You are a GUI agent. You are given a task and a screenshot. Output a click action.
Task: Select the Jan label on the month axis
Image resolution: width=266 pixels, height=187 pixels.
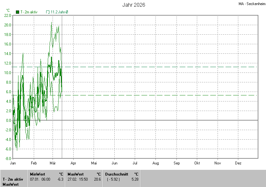point(13,163)
